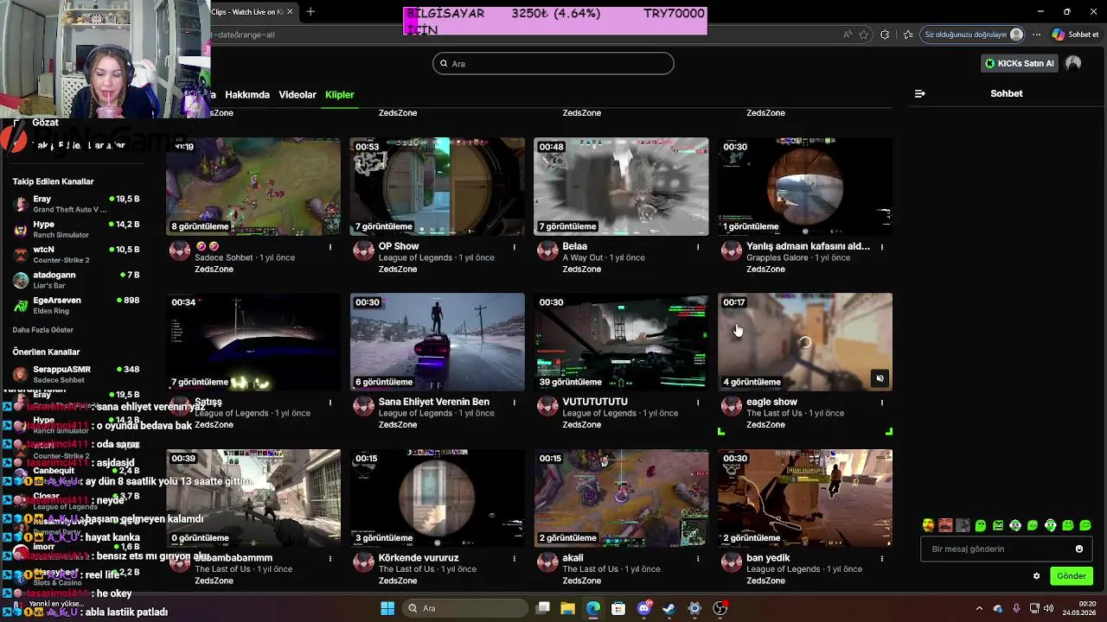Open options for Sana Ehliyet Veren Ben clip

click(x=514, y=403)
